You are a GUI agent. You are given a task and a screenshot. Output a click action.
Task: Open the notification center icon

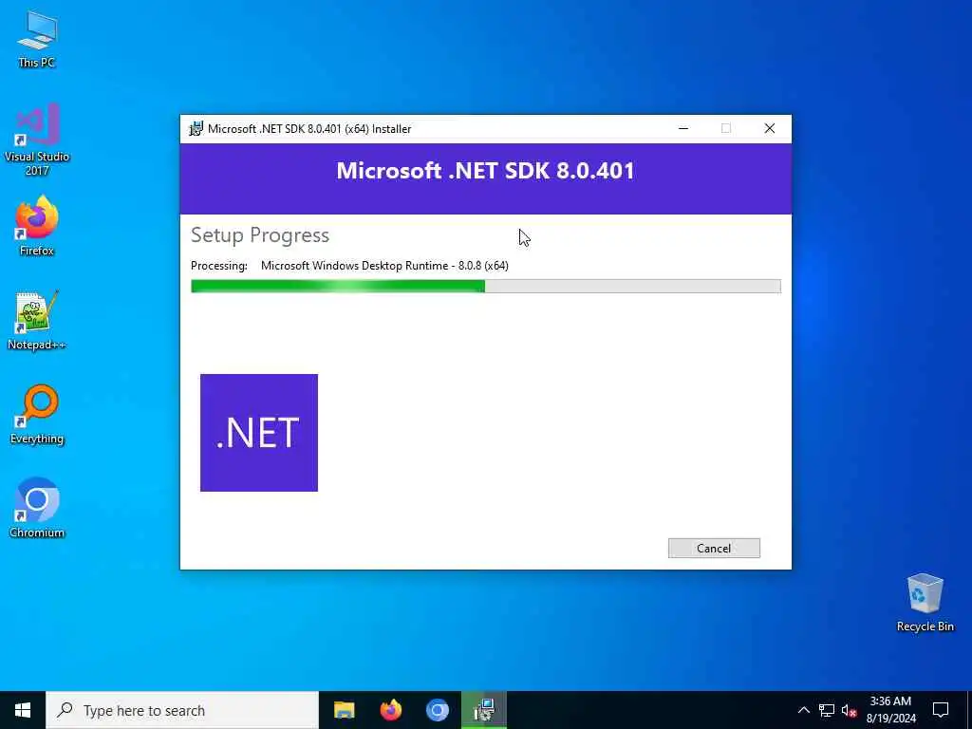(x=941, y=710)
